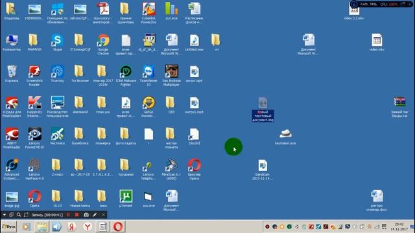Enable the pencil drawing tool in the recorder bar
415x233 pixels.
pyautogui.click(x=95, y=215)
